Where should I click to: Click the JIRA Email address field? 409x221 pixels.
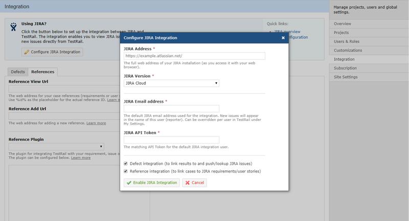pos(171,109)
